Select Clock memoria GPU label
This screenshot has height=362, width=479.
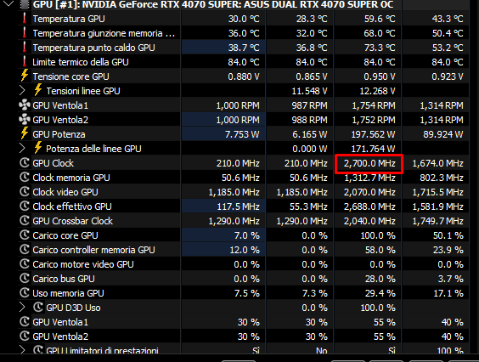[71, 178]
